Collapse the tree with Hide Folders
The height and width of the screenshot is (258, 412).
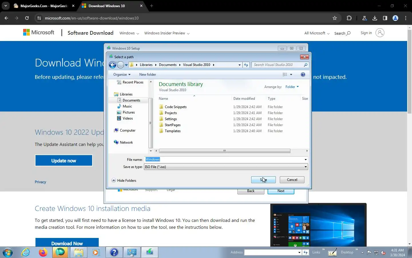(x=124, y=181)
